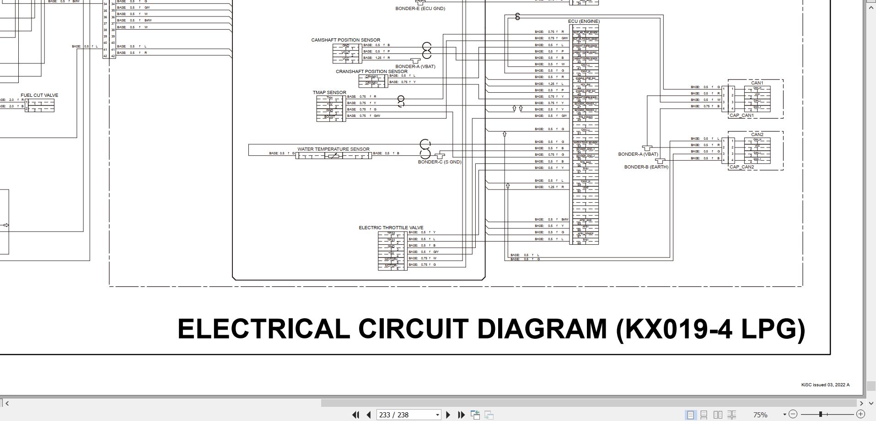Click the ELECTRIC THROTTILE VALVE label
The image size is (876, 421).
[391, 228]
